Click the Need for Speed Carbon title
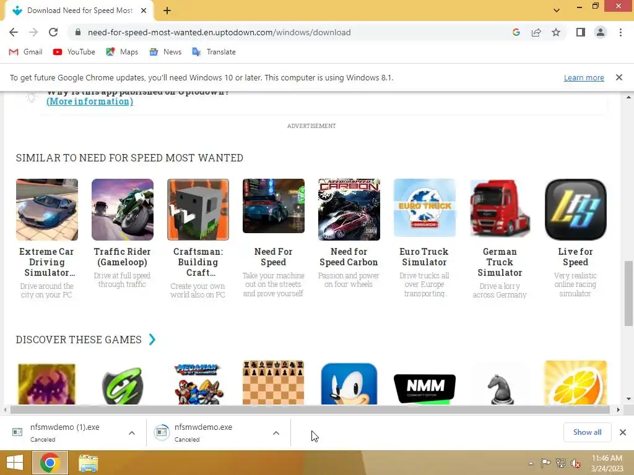Viewport: 634px width, 475px height. click(x=349, y=257)
